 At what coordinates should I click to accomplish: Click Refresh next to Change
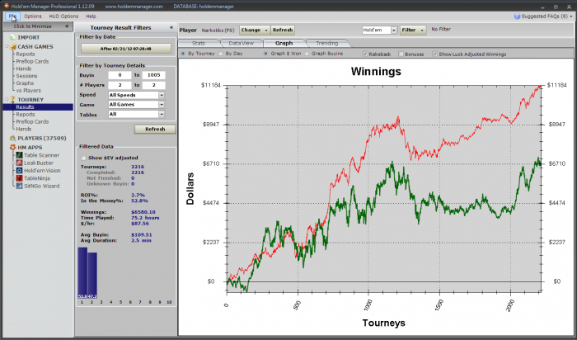283,31
